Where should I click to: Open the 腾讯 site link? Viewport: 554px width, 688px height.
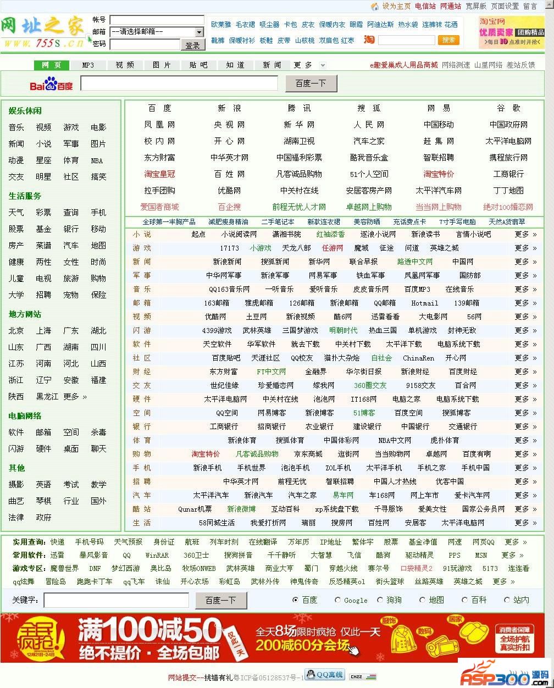pos(300,108)
